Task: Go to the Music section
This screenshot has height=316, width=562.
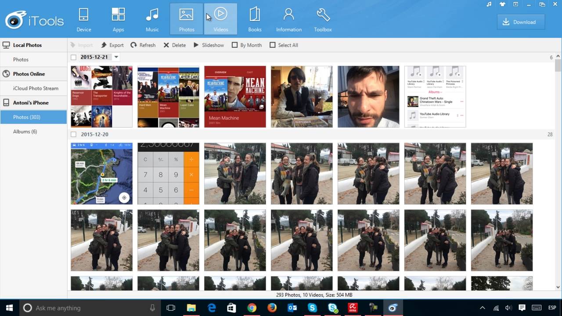Action: [152, 19]
